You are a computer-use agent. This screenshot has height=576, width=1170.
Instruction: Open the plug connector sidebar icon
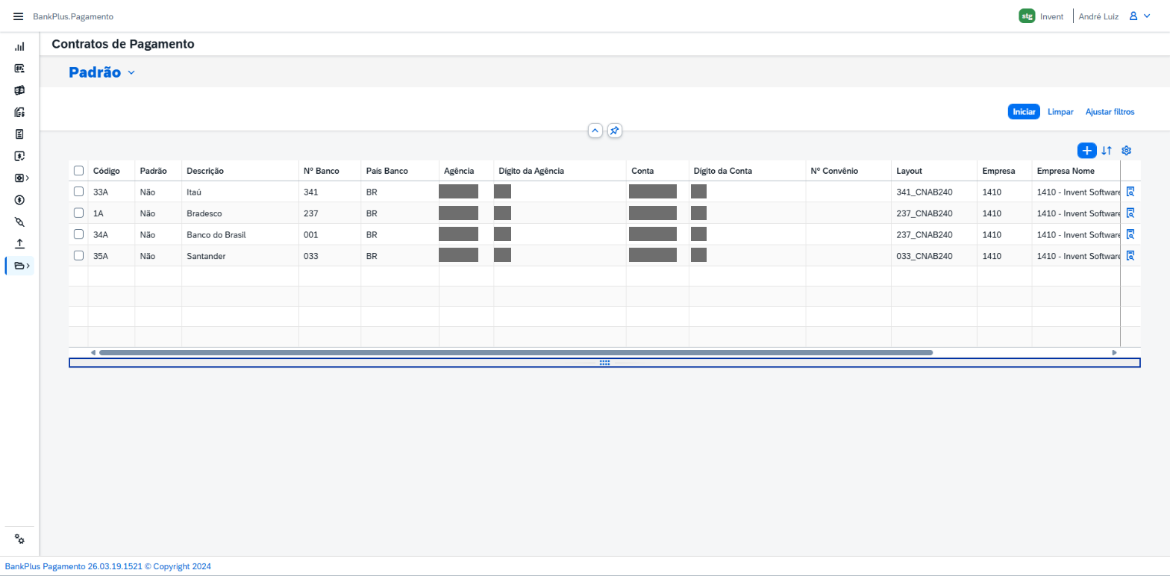click(x=19, y=222)
